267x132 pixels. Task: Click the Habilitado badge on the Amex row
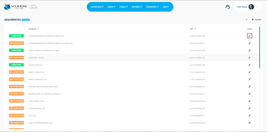[16, 50]
